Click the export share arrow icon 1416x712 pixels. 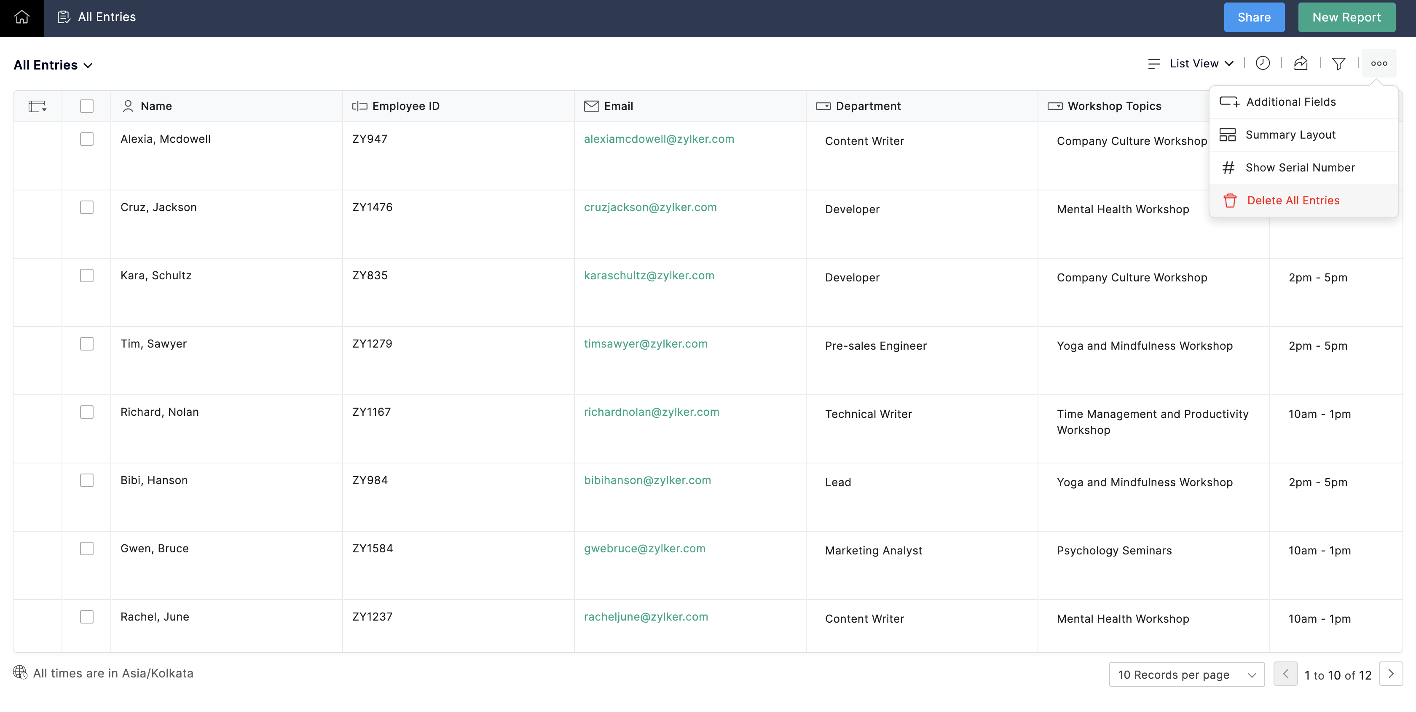pos(1301,63)
